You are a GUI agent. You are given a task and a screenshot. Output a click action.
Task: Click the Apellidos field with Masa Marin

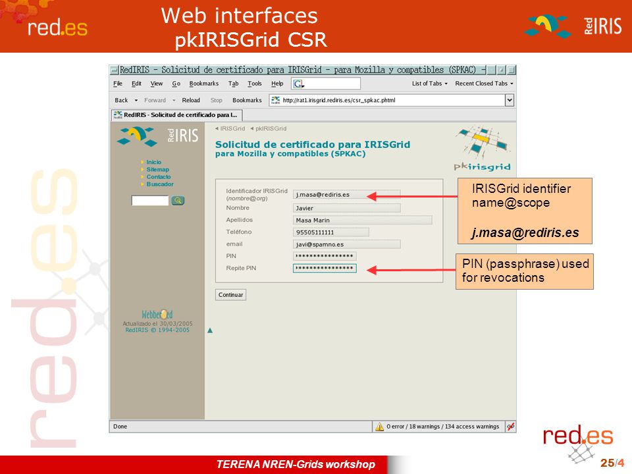click(x=362, y=220)
